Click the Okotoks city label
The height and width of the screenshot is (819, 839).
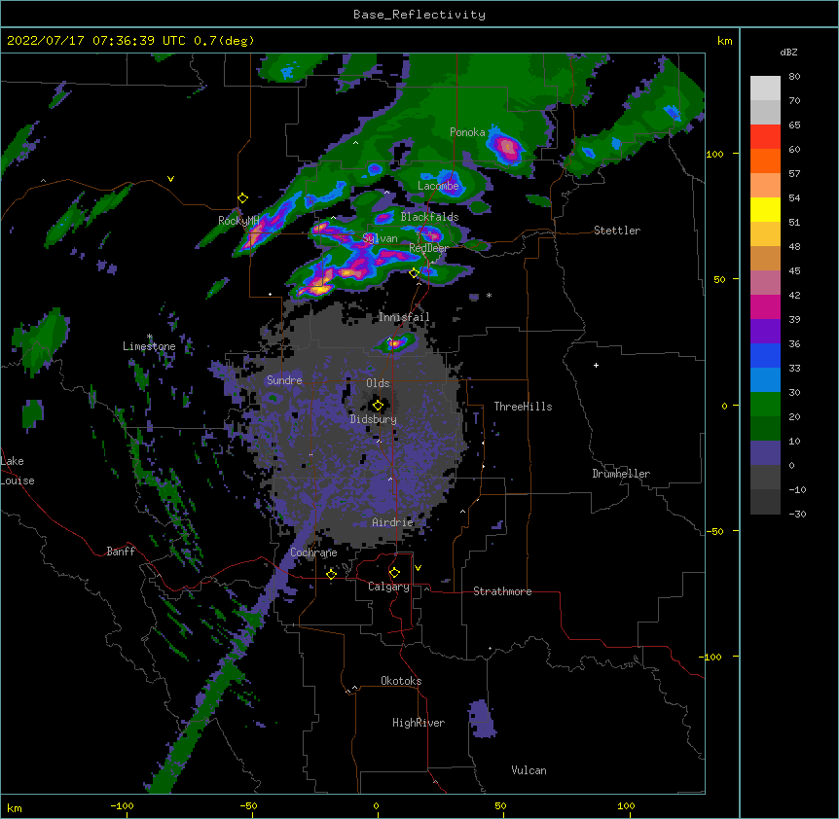401,681
